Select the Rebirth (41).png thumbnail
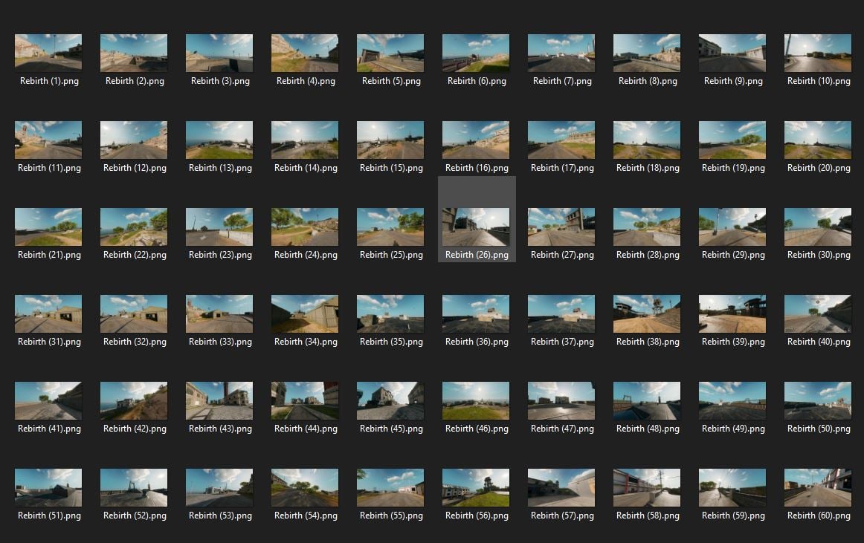864x543 pixels. click(48, 401)
